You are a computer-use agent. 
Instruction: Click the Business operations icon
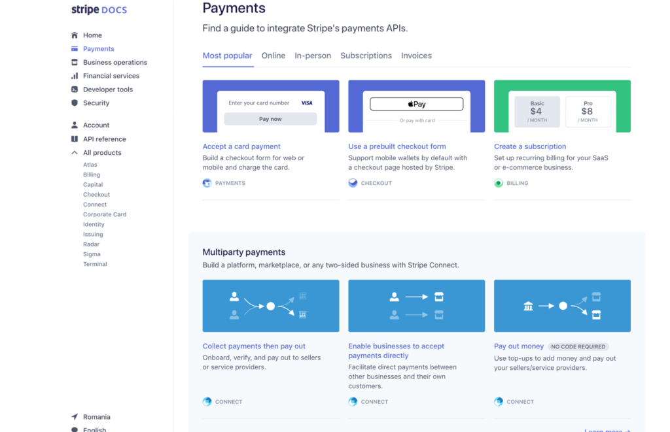pyautogui.click(x=75, y=62)
